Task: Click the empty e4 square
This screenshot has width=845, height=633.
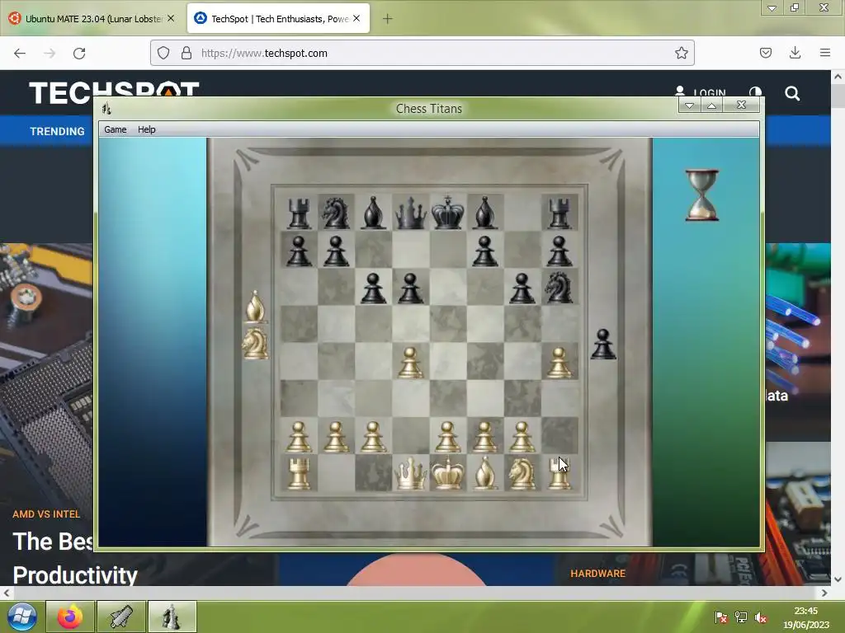Action: pyautogui.click(x=447, y=361)
